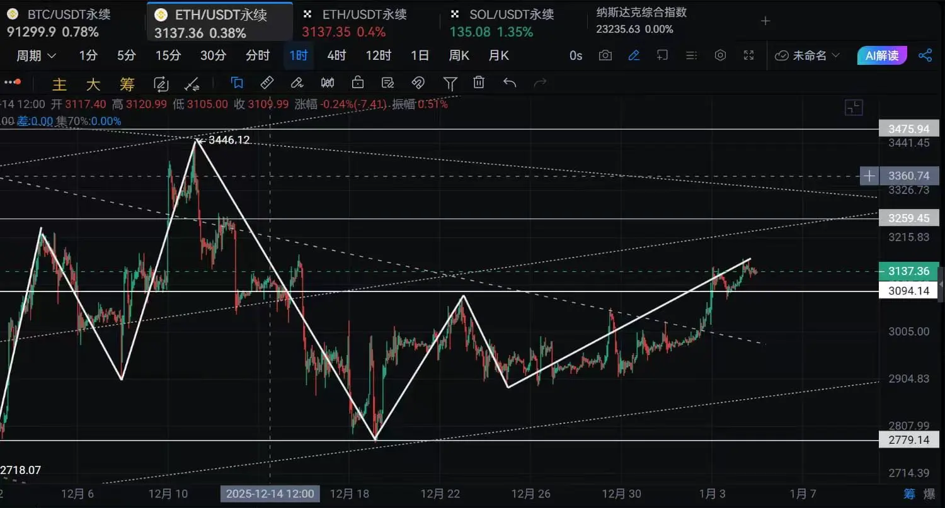Image resolution: width=945 pixels, height=508 pixels.
Task: Toggle the blue pencil drawing mode
Action: click(634, 55)
